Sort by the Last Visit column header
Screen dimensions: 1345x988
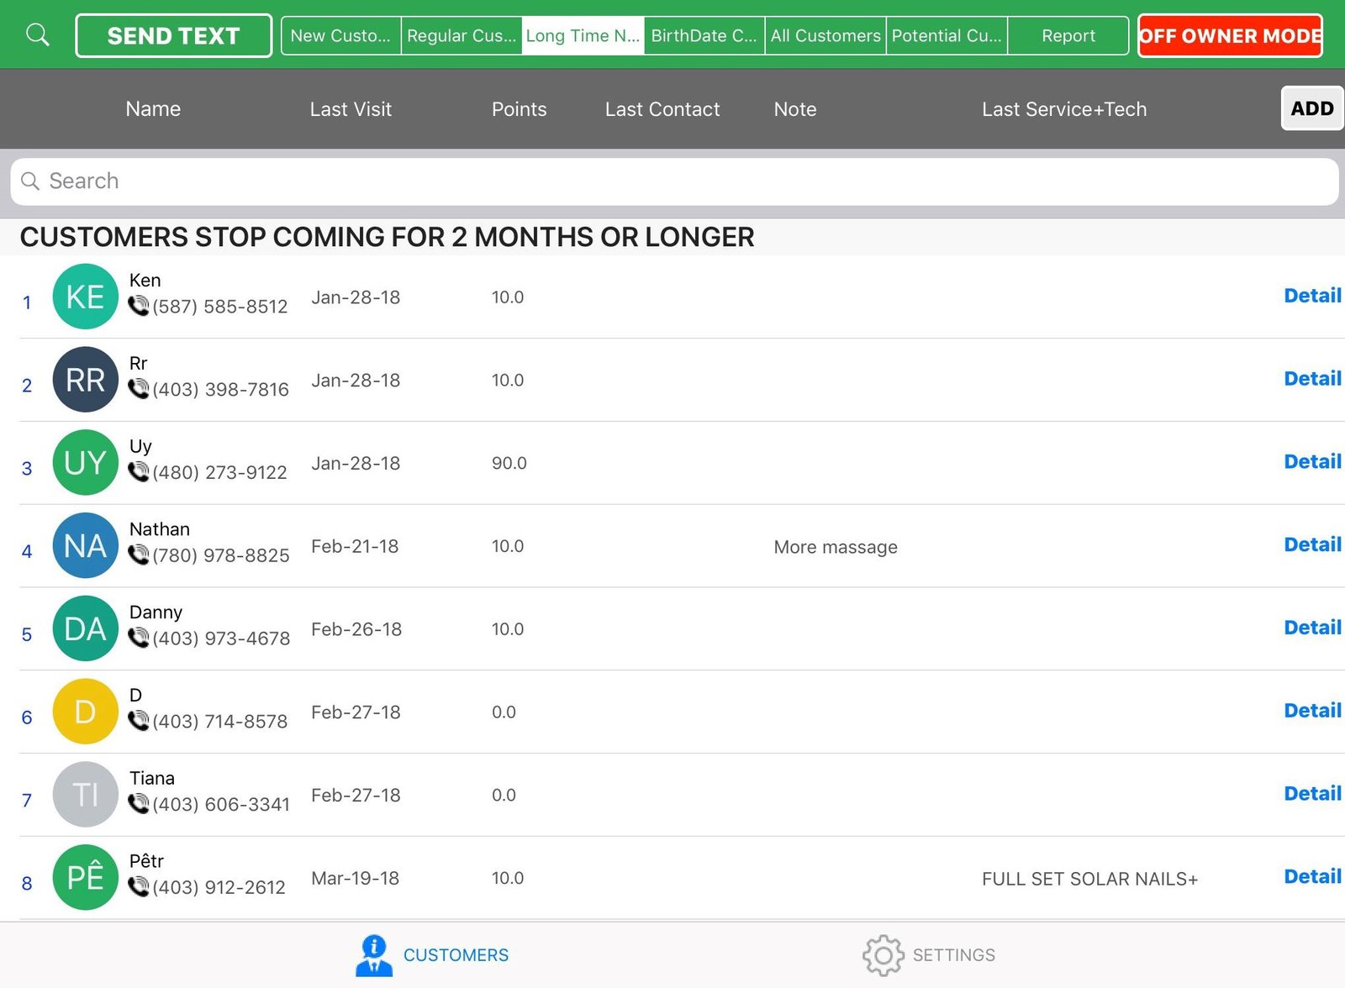click(x=351, y=109)
